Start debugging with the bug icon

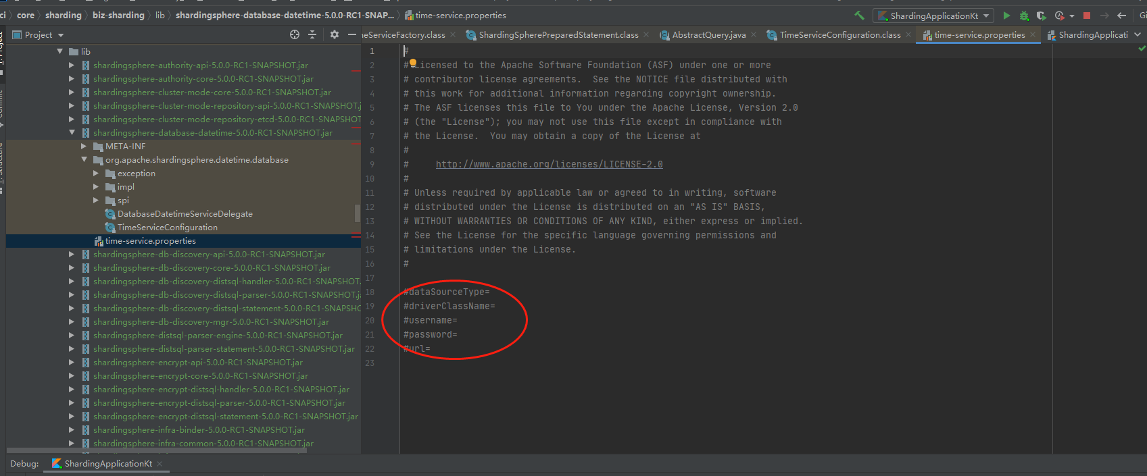coord(1024,16)
